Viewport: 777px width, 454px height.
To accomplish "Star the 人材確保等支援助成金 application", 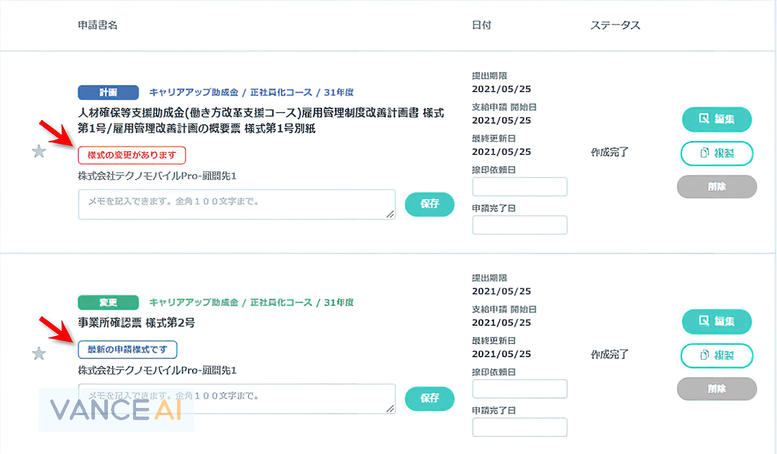I will pos(40,151).
